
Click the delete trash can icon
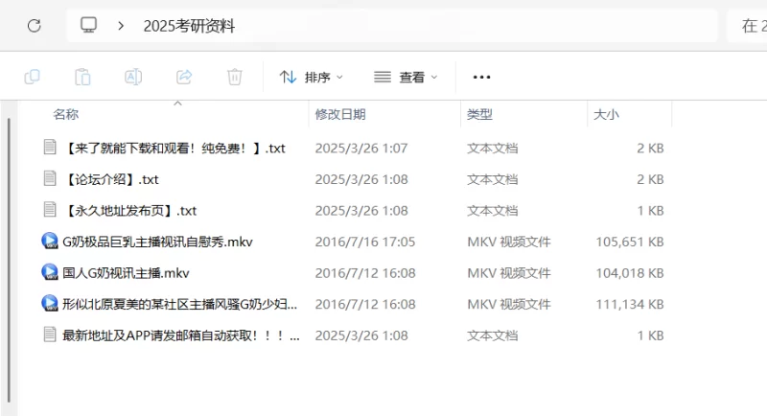point(235,78)
